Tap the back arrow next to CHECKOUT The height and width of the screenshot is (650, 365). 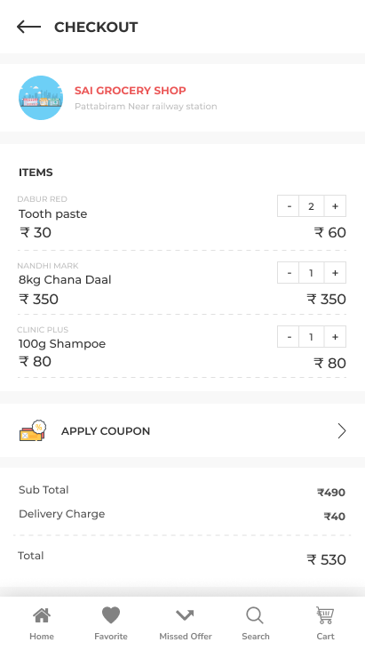28,27
